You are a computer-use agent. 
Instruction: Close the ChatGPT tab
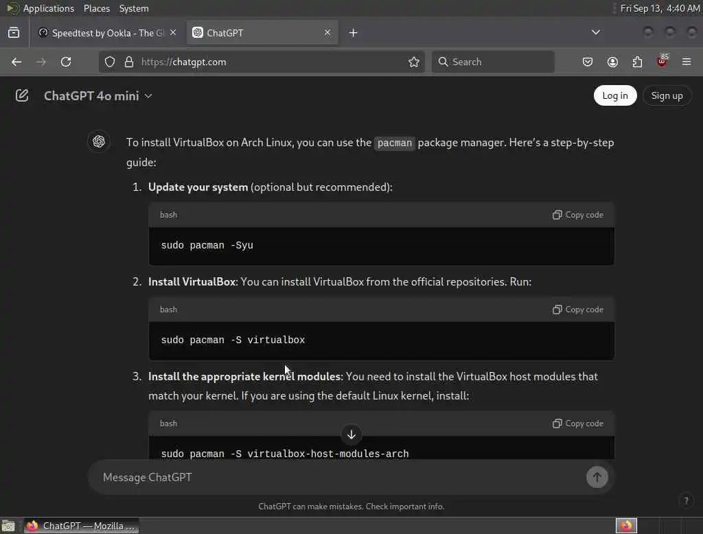pyautogui.click(x=327, y=32)
